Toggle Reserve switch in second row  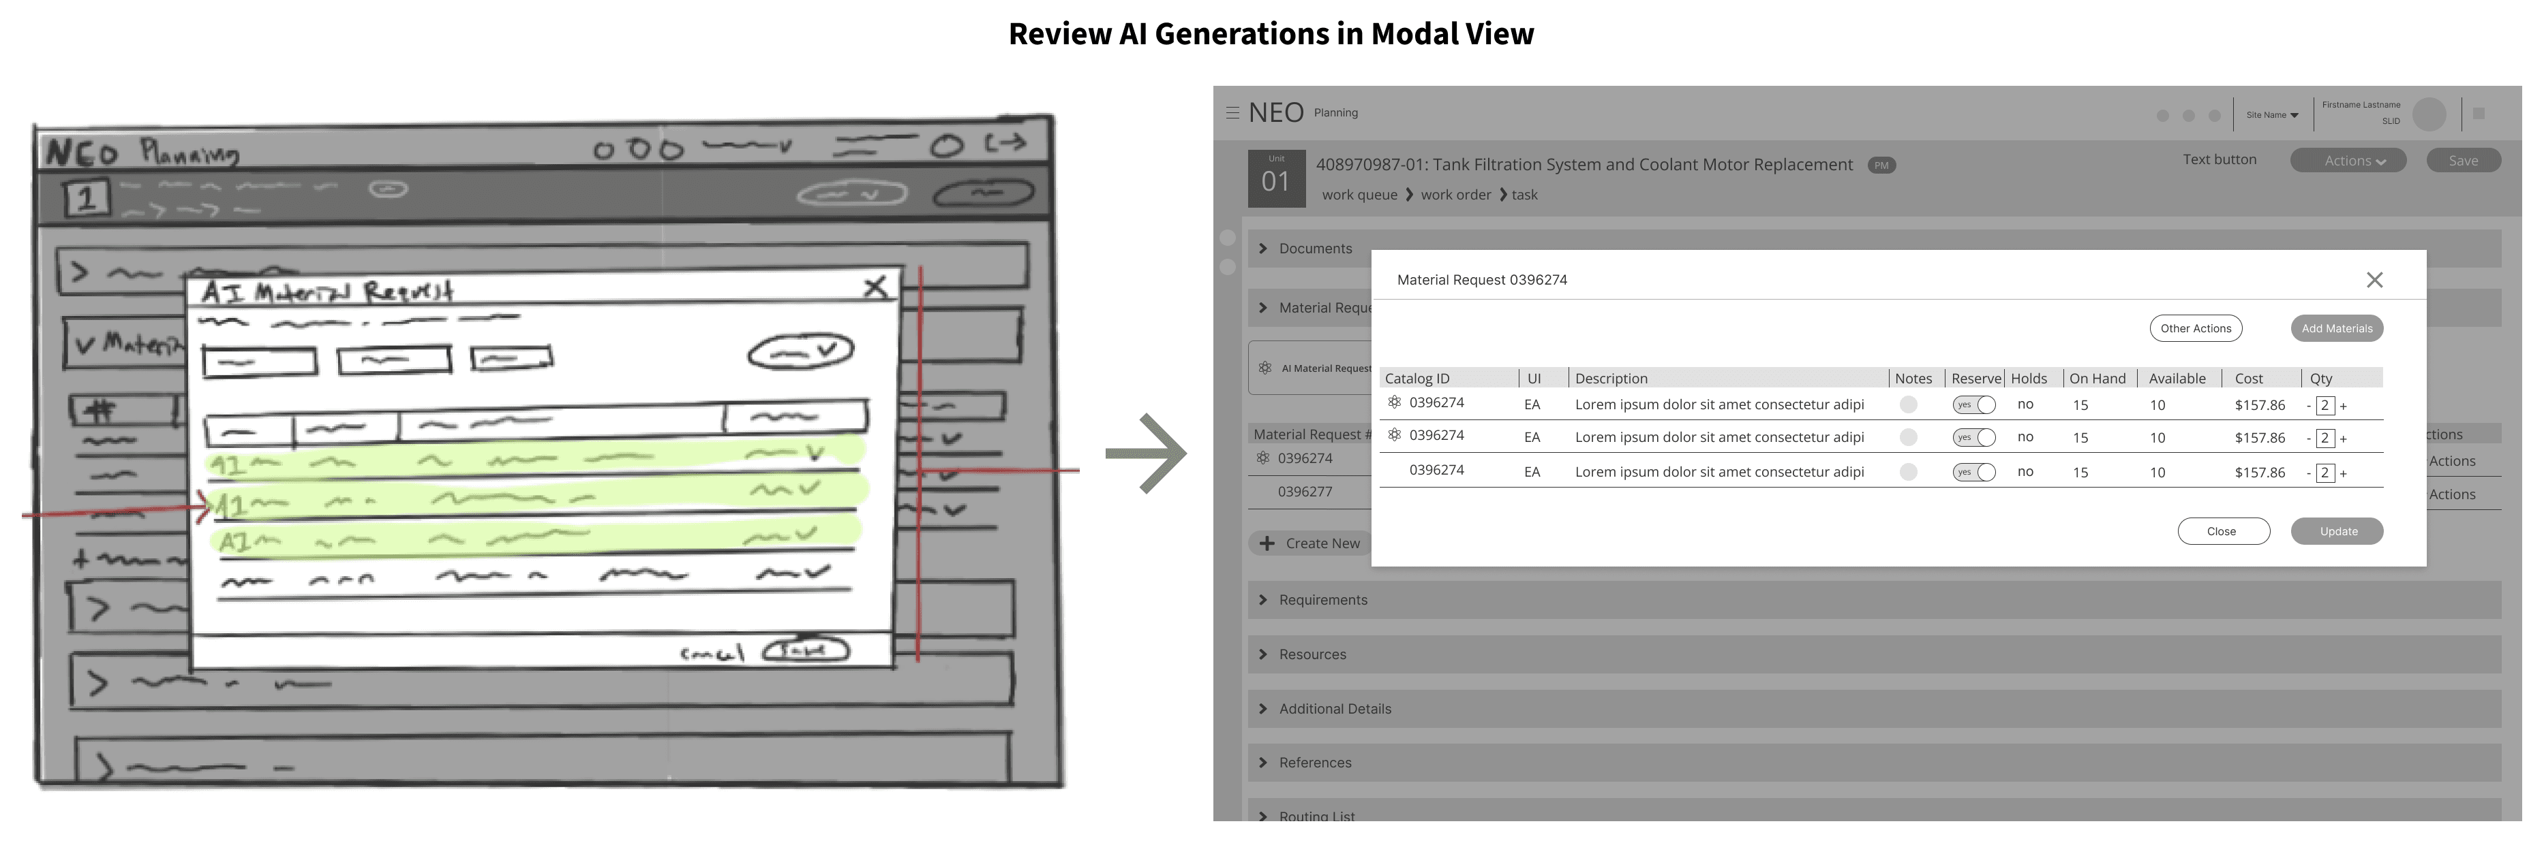click(x=1973, y=438)
